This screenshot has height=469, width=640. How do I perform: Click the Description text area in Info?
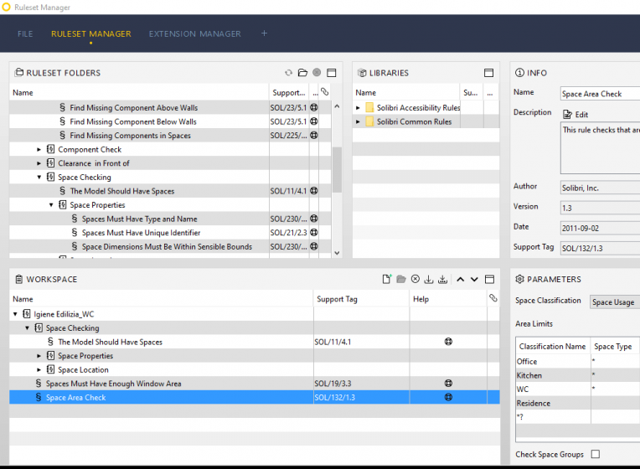click(x=600, y=148)
